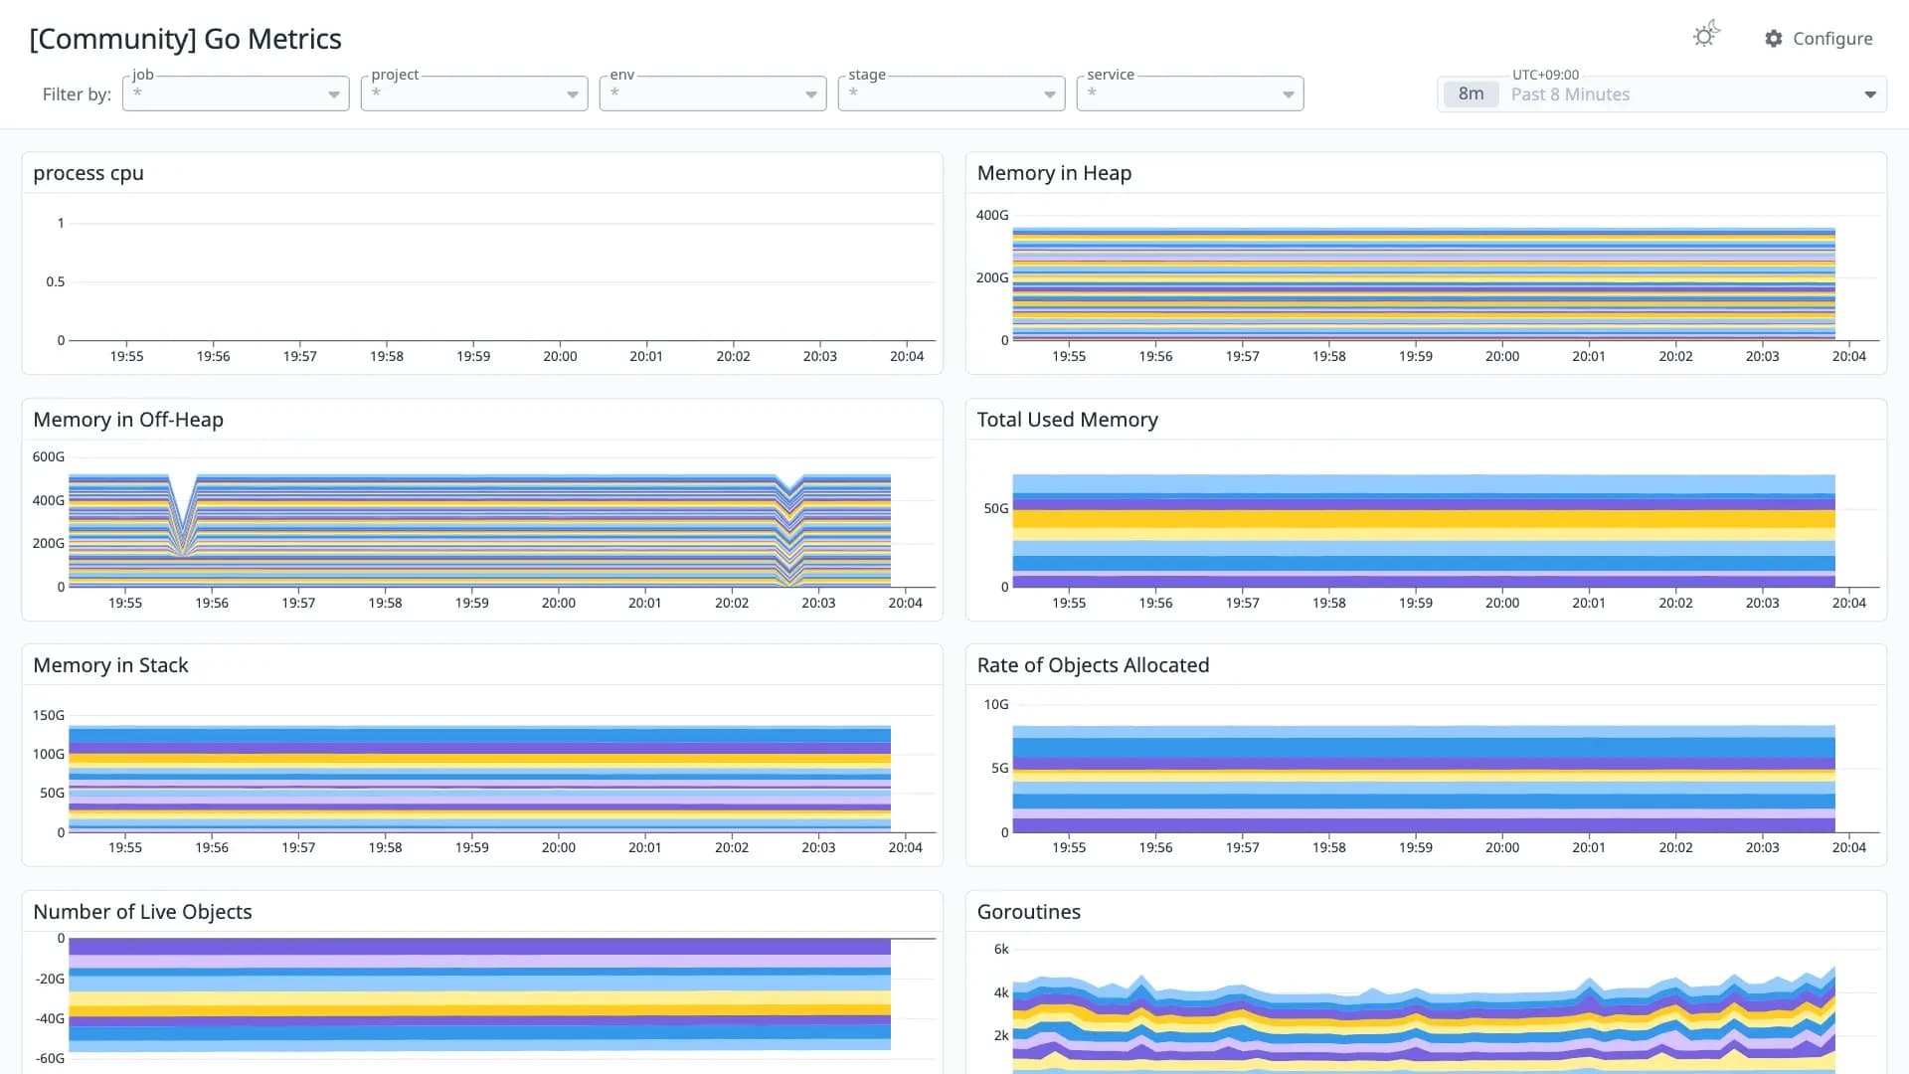Click the 8m time range badge
The width and height of the screenshot is (1909, 1074).
point(1471,94)
